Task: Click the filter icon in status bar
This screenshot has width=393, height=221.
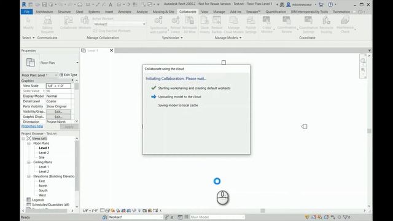Action: point(345,217)
